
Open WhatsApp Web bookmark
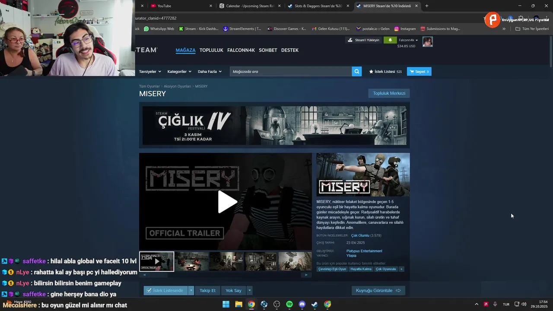point(159,29)
